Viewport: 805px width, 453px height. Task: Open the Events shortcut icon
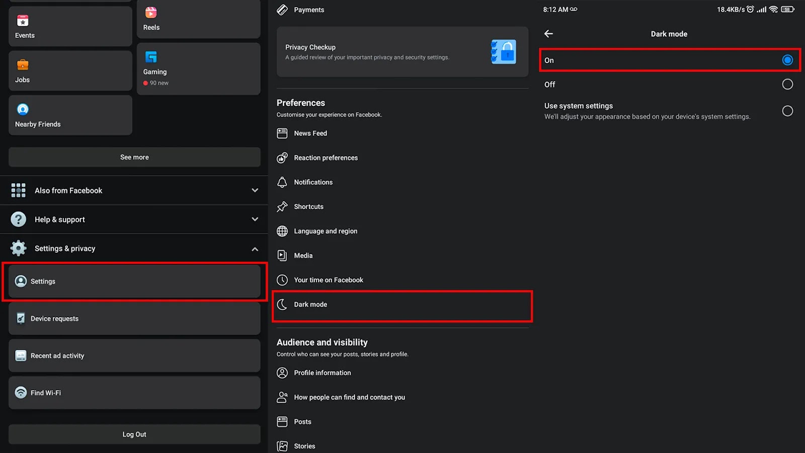[23, 21]
